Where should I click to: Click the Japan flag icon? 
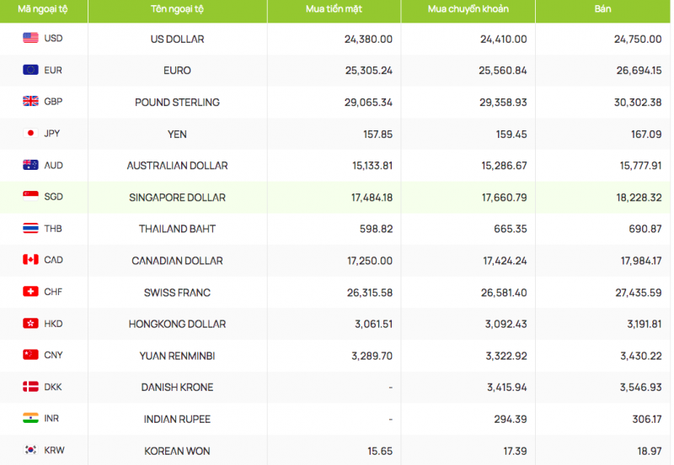coord(31,133)
